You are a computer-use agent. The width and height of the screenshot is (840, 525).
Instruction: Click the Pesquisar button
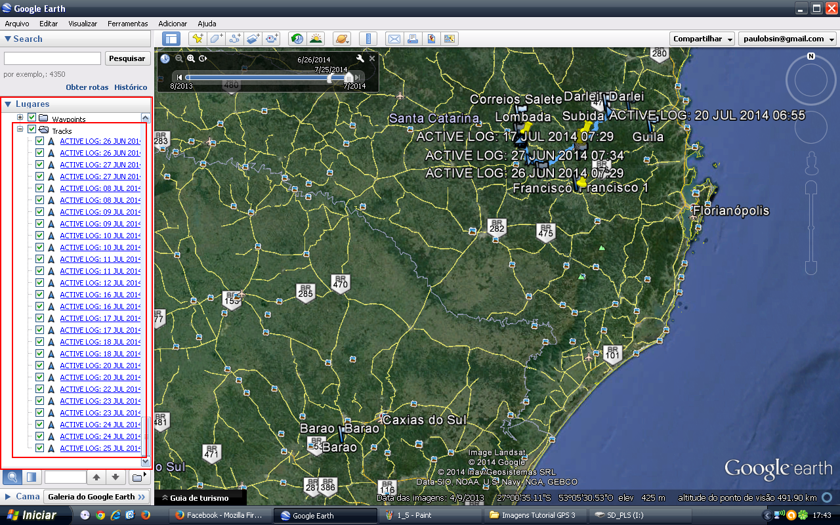pos(127,58)
